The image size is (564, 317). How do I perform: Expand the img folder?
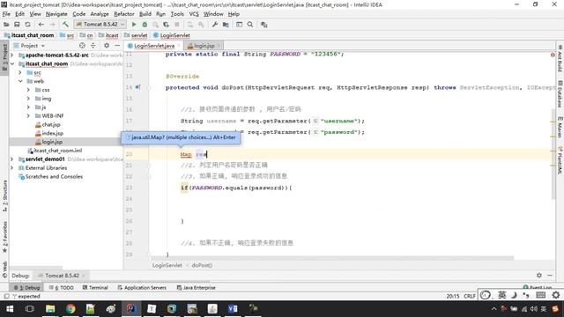[x=28, y=98]
